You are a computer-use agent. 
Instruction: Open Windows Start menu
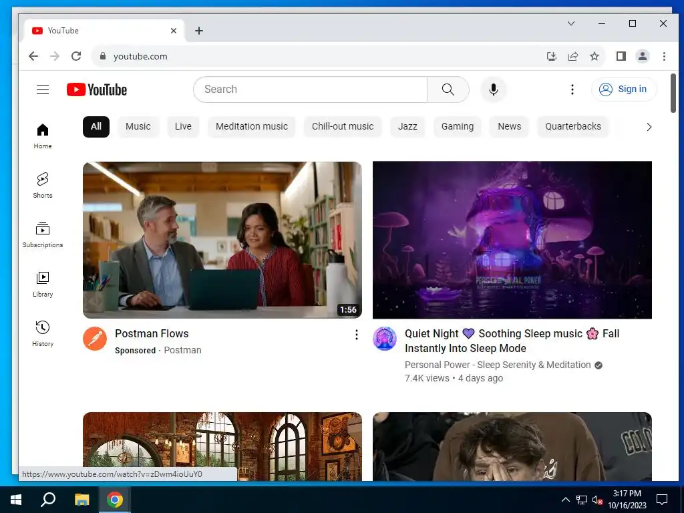coord(16,500)
